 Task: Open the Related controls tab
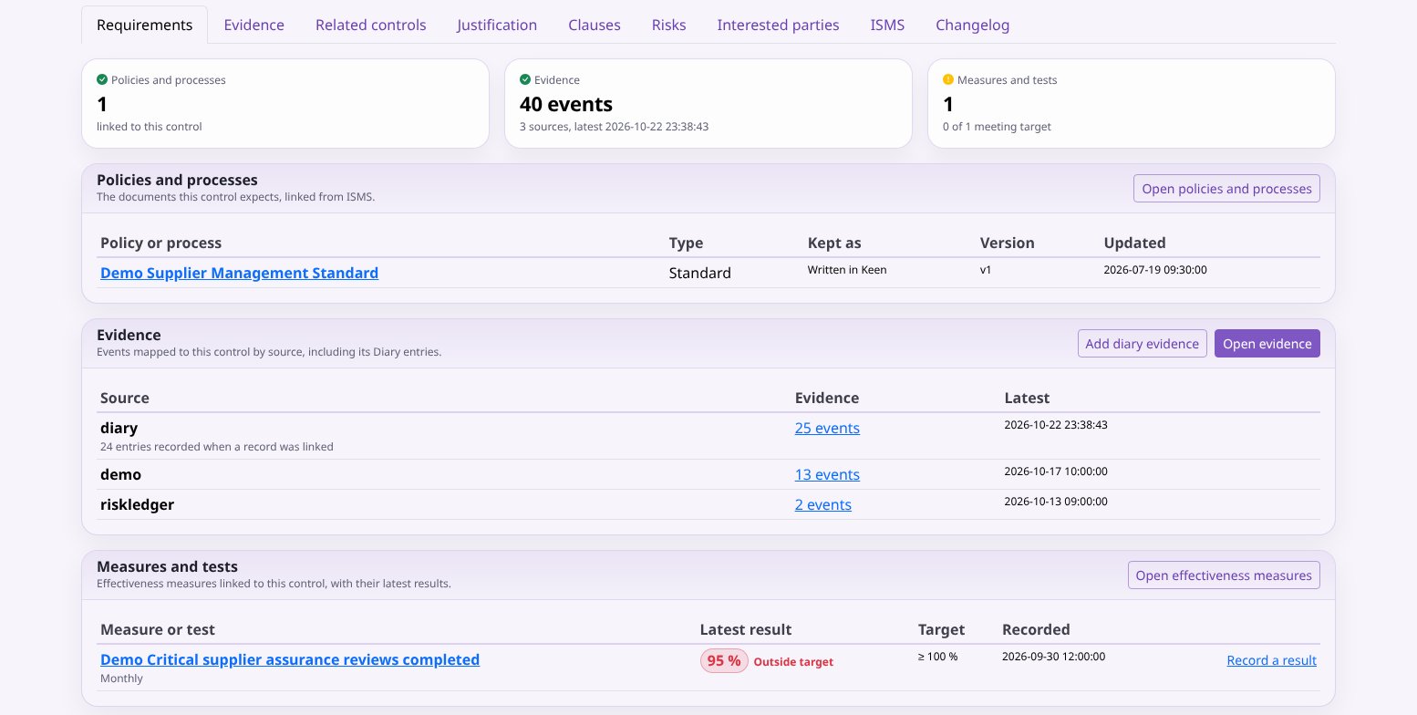point(370,25)
